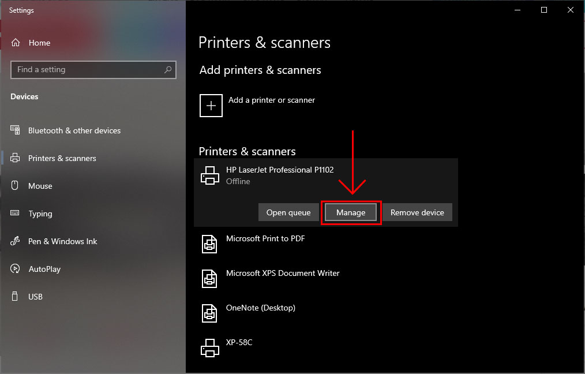Screen dimensions: 585x374
Task: Click the Typing keyboard icon
Action: [15, 213]
